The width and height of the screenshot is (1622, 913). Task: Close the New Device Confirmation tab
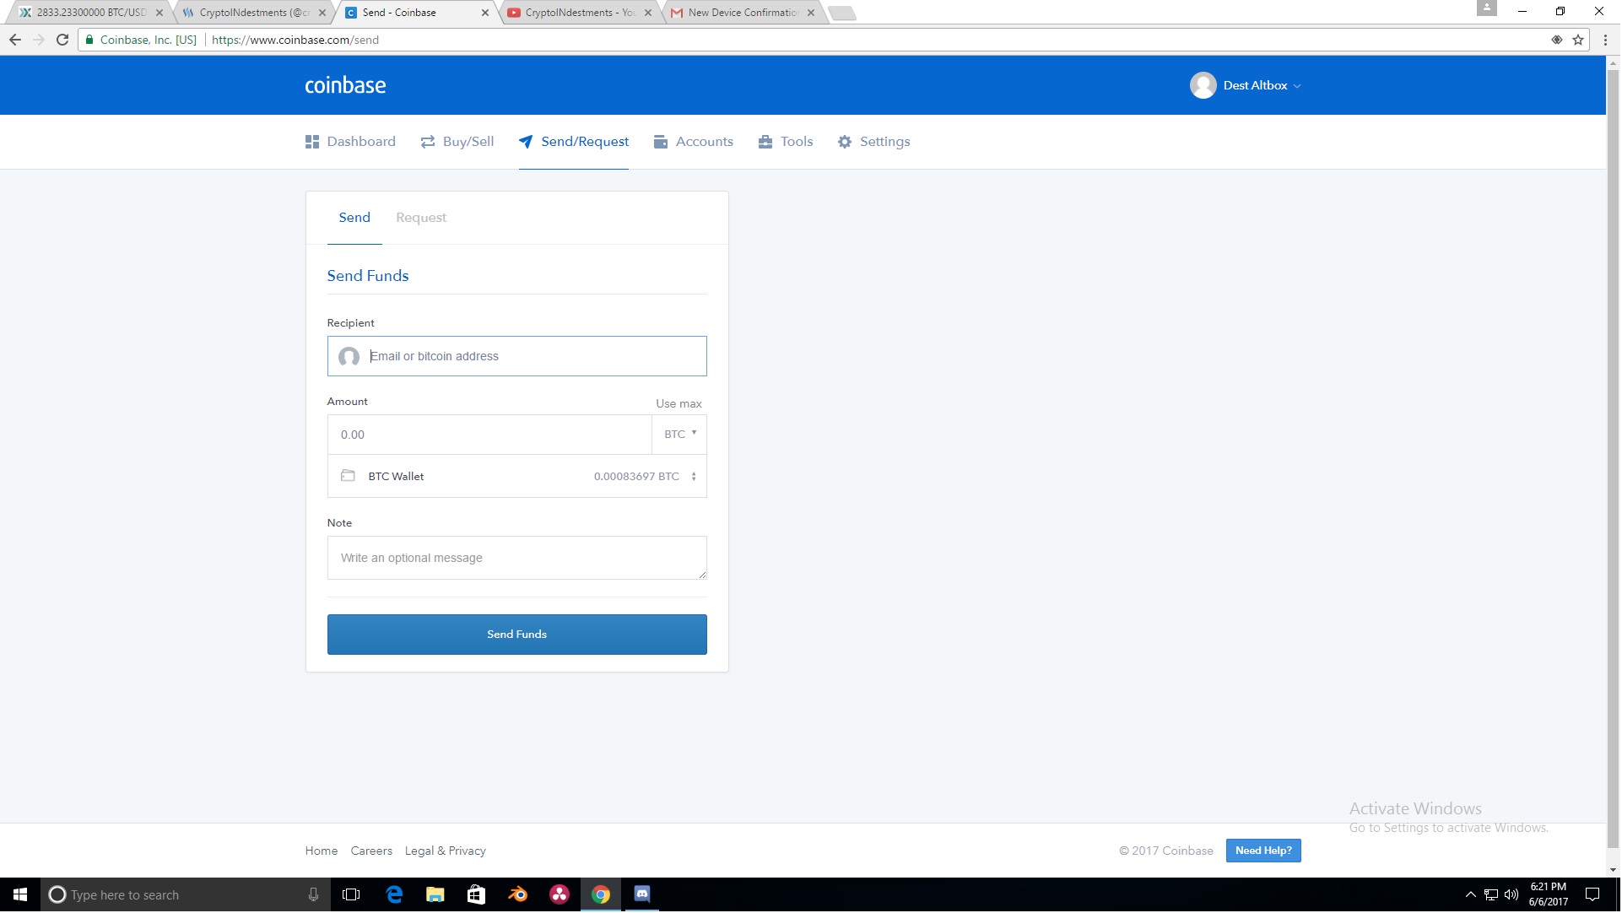click(811, 13)
